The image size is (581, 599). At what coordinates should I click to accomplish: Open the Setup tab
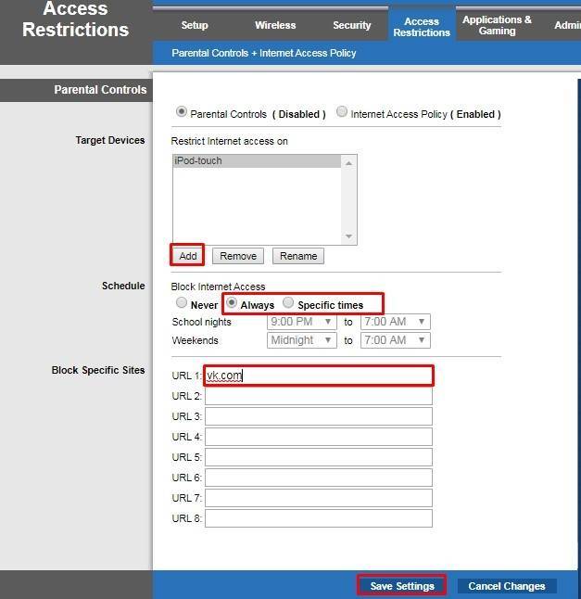point(195,25)
